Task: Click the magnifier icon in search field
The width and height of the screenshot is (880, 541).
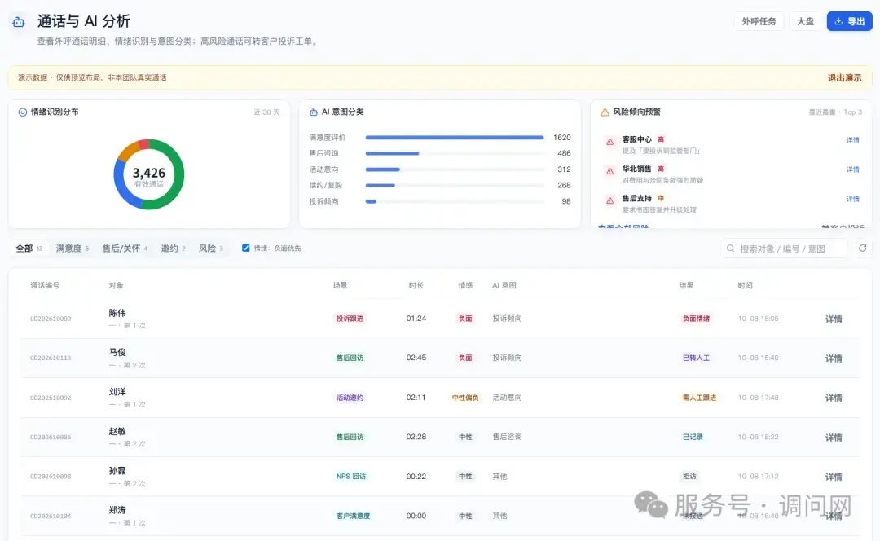Action: [x=730, y=248]
